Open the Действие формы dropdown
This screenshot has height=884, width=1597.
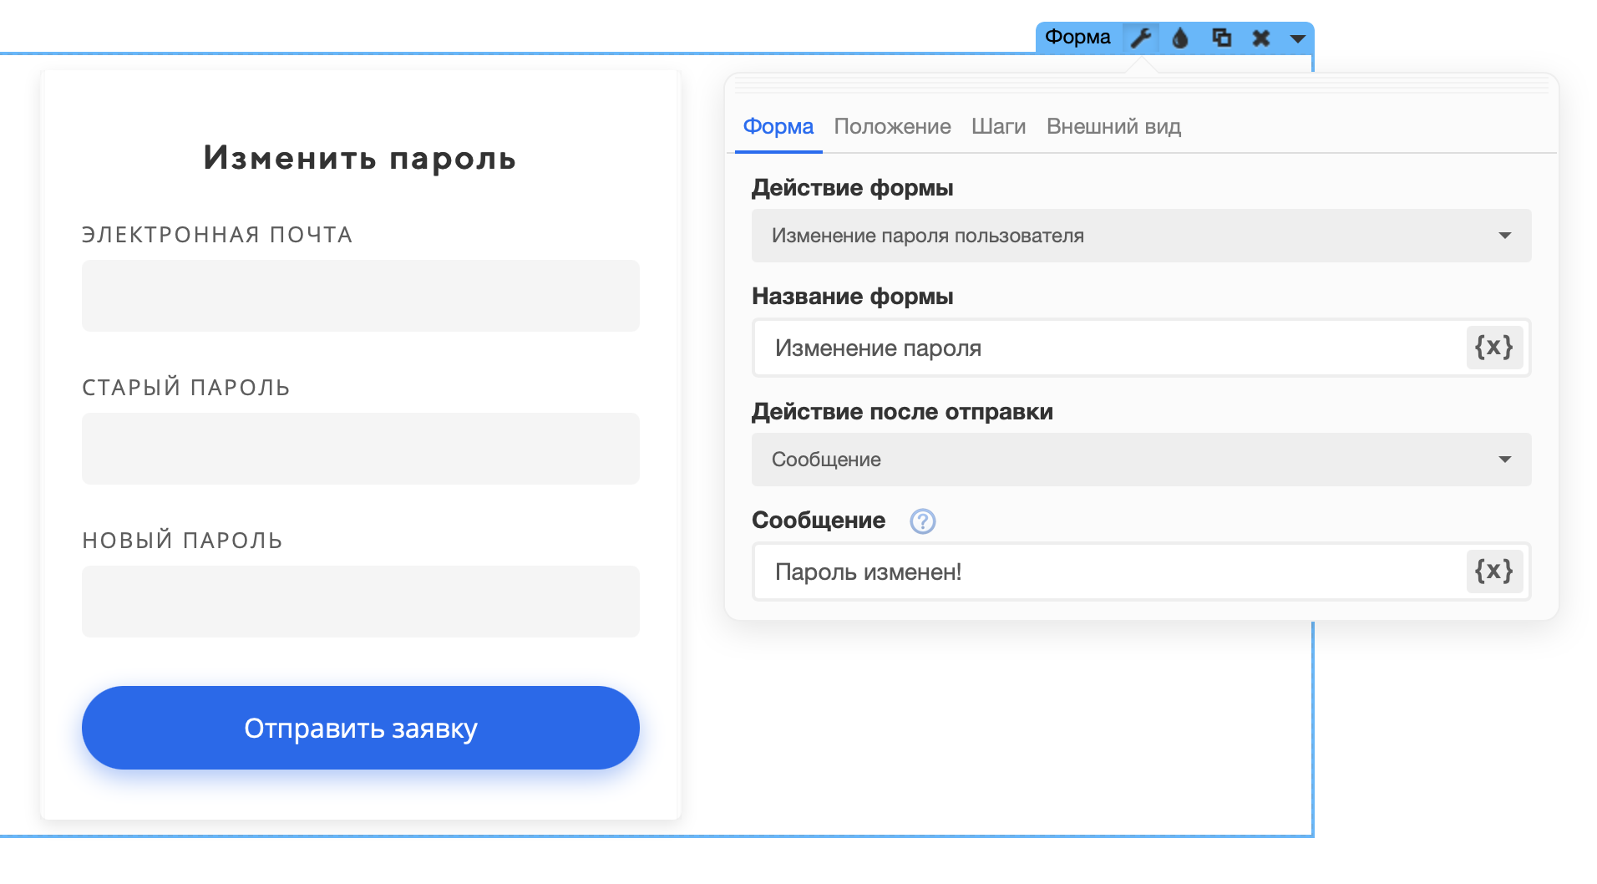[1142, 236]
